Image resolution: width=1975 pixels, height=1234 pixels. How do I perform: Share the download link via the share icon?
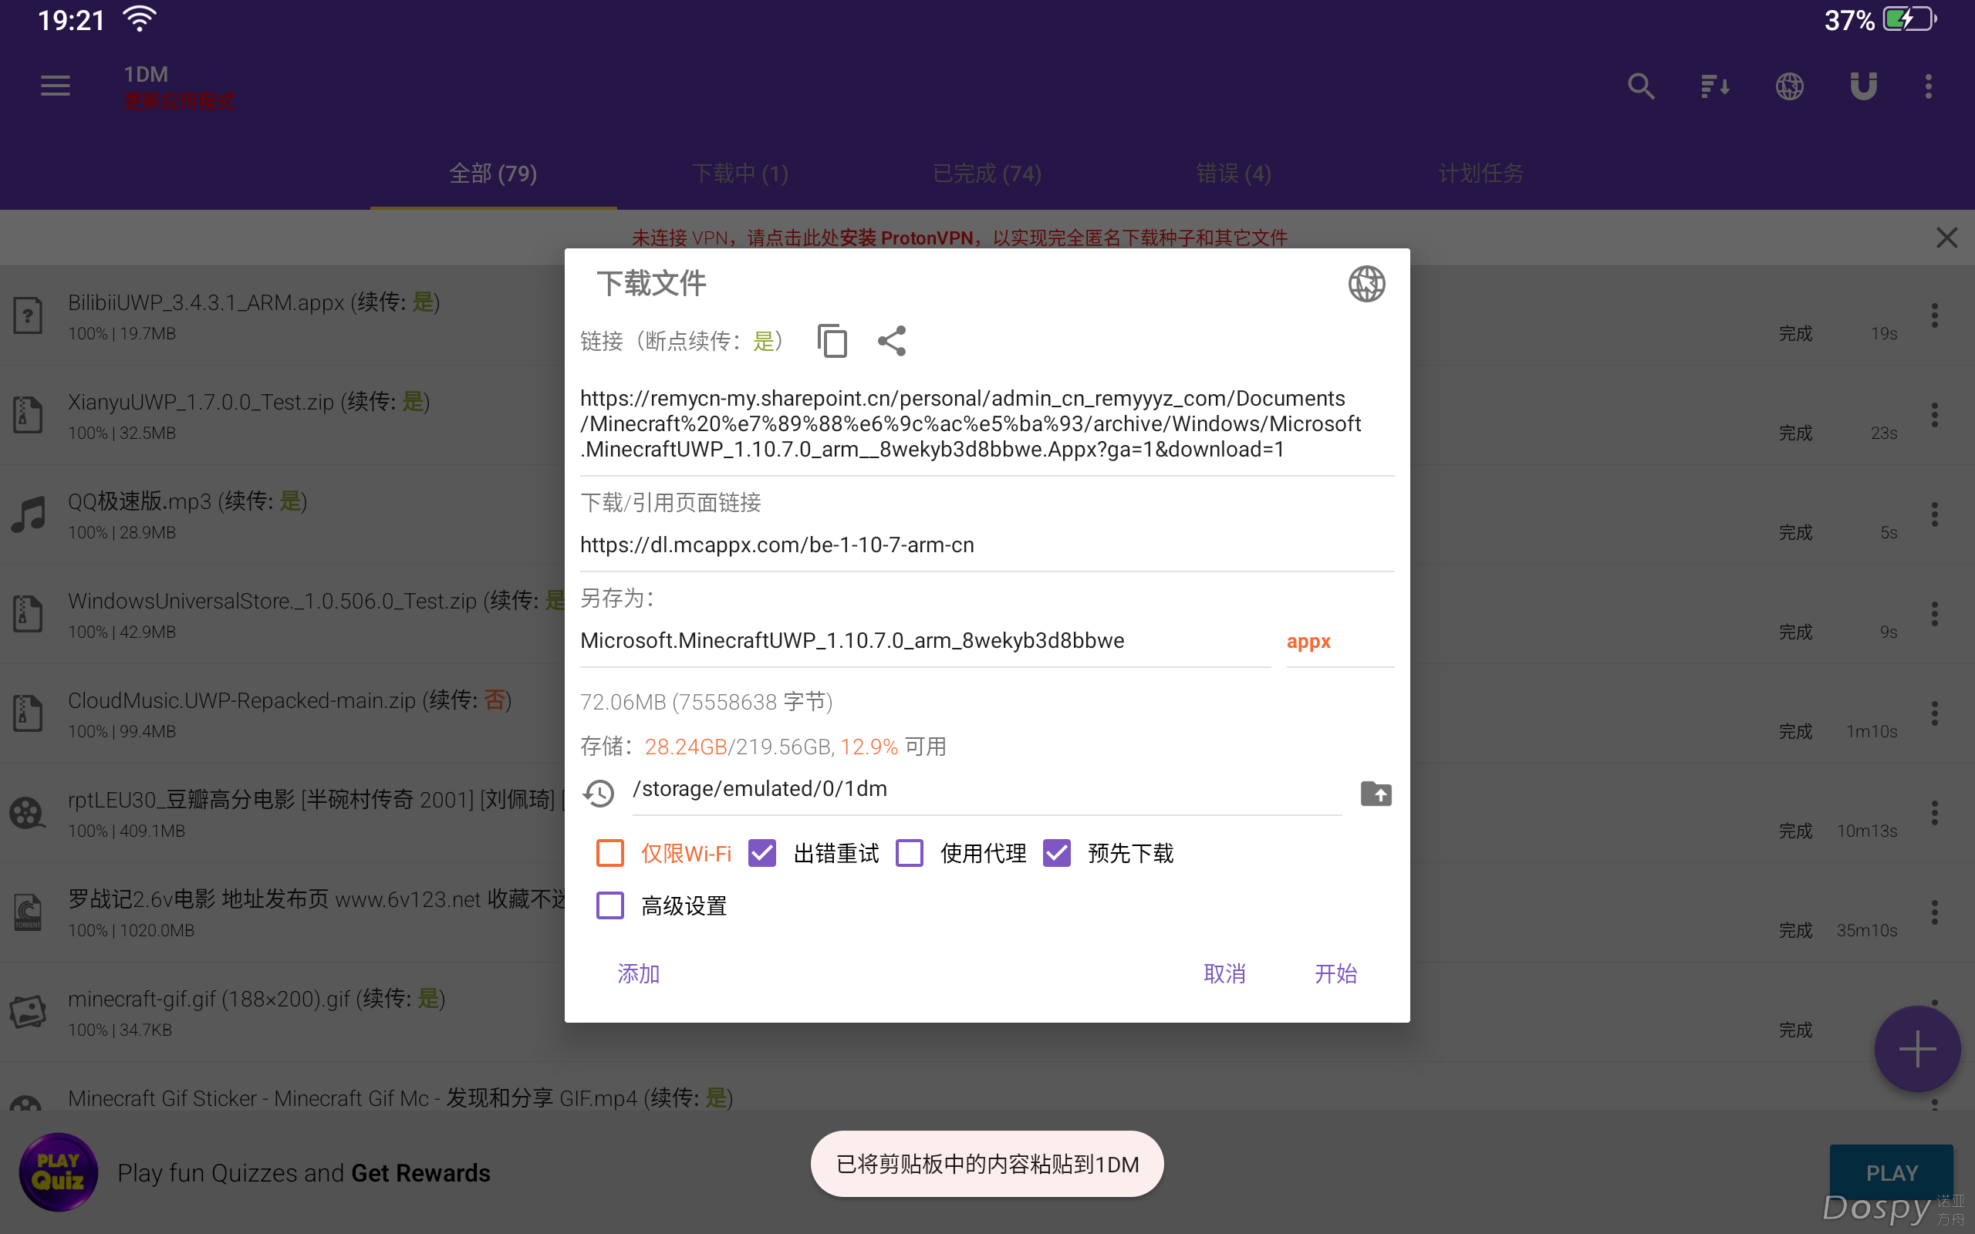pyautogui.click(x=891, y=340)
